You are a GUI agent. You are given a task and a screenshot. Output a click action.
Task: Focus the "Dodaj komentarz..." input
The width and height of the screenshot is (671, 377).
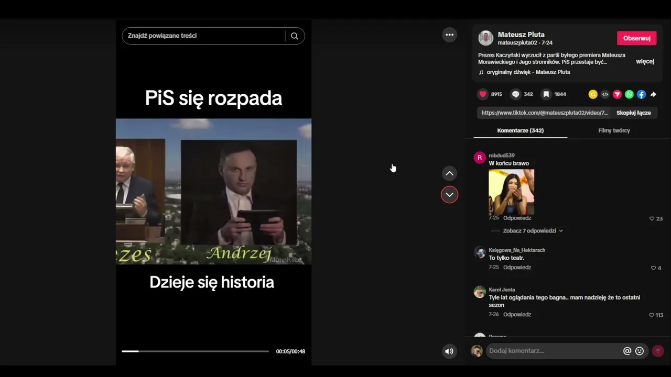point(553,351)
